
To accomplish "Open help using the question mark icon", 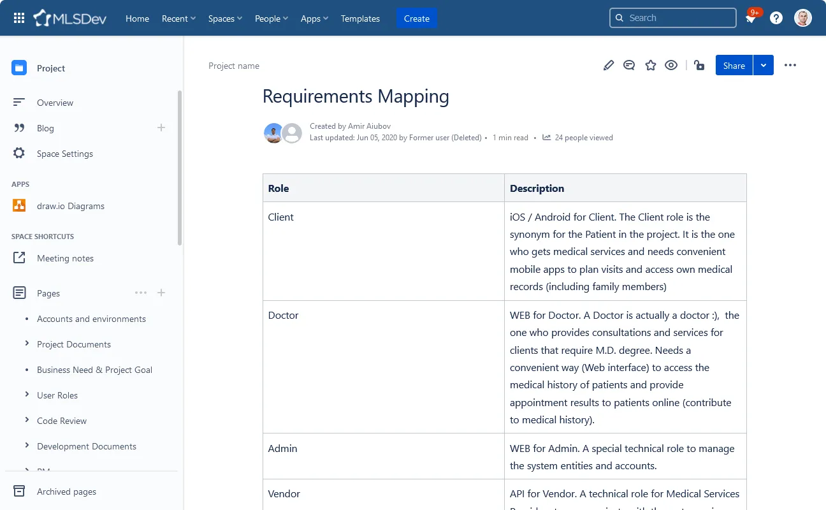I will (776, 18).
